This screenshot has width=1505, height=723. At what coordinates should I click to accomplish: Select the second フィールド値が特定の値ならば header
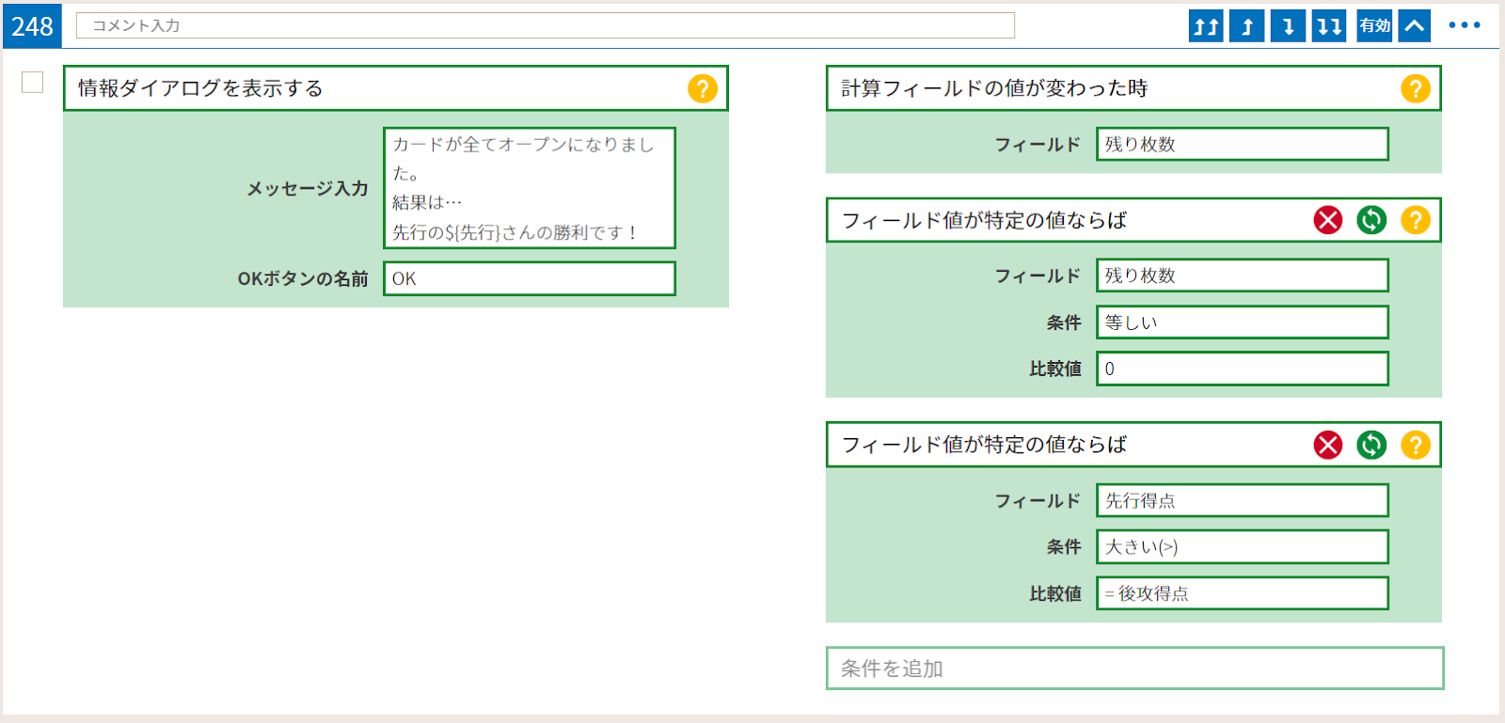click(x=1133, y=445)
